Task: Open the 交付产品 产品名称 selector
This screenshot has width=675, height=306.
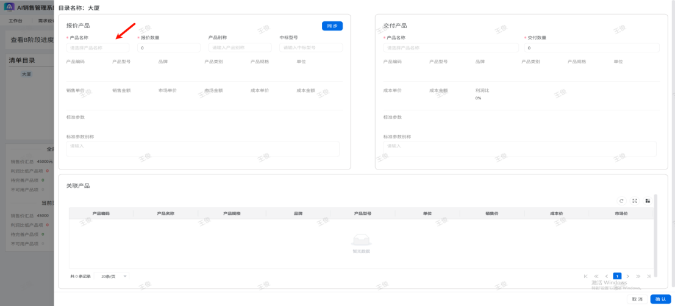Action: click(450, 48)
